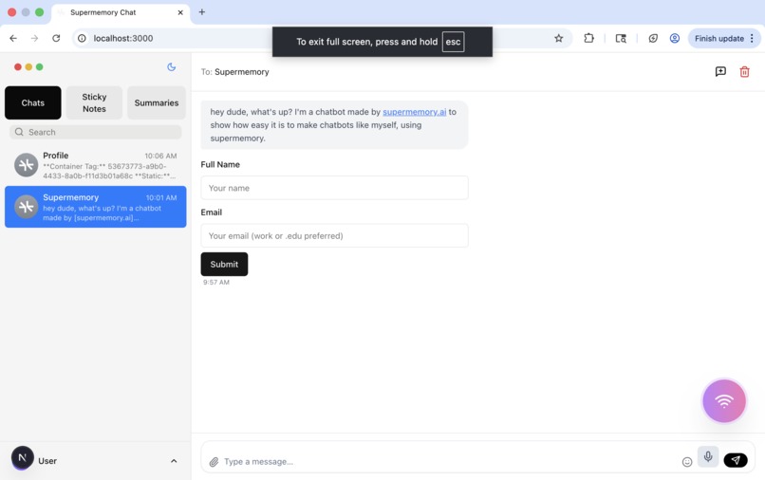This screenshot has width=765, height=480.
Task: Close the Supermemory Chat tab
Action: pos(180,12)
